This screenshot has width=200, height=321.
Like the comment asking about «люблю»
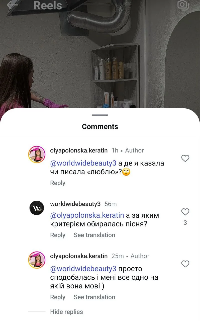click(185, 158)
